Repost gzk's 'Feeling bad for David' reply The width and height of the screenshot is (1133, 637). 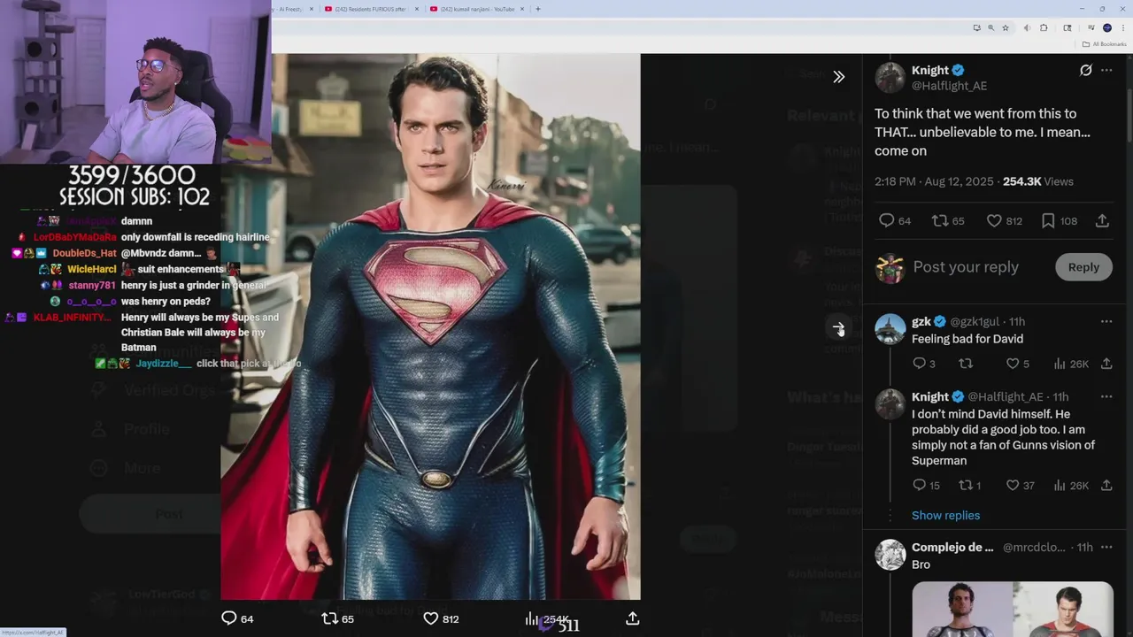[x=966, y=364]
